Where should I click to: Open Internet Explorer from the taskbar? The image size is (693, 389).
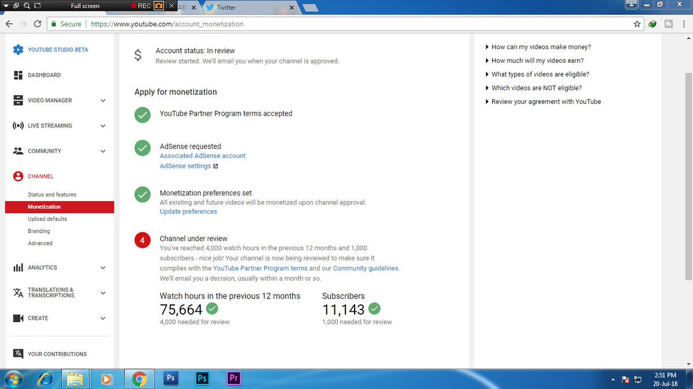point(44,379)
